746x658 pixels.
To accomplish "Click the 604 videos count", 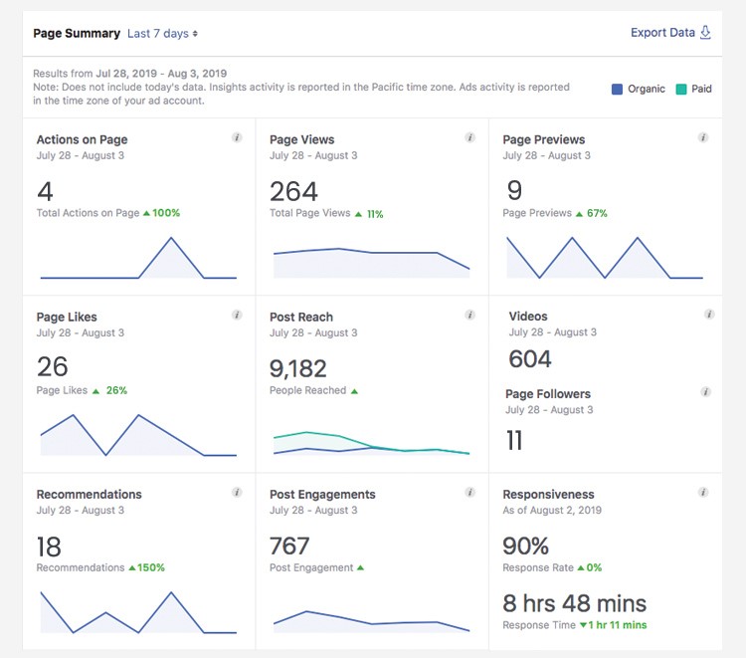I will tap(530, 359).
